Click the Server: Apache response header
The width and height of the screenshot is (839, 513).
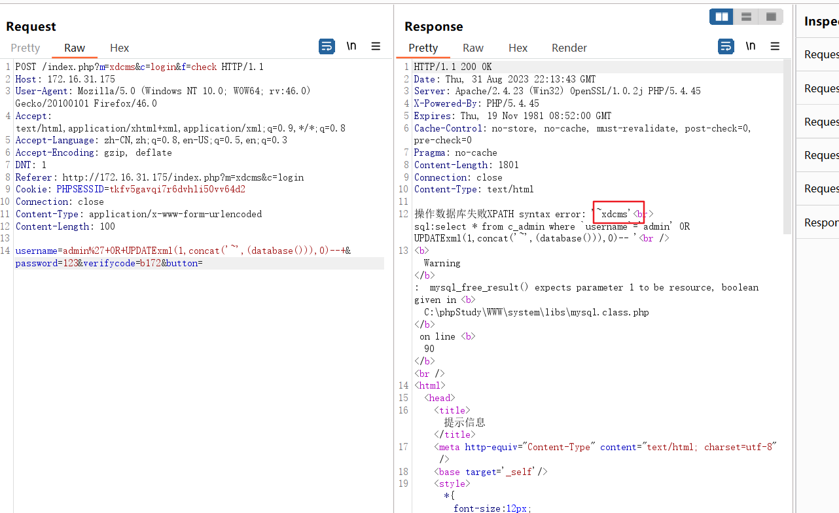pos(558,91)
